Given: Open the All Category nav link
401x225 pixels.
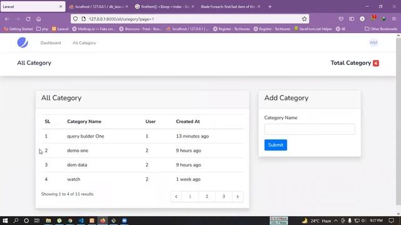Looking at the screenshot, I should click(84, 43).
